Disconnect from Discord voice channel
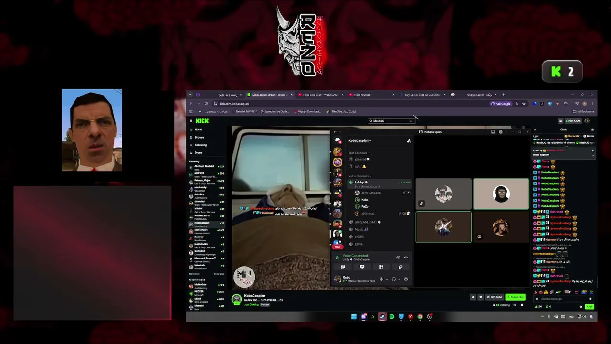Image resolution: width=611 pixels, height=344 pixels. point(406,258)
